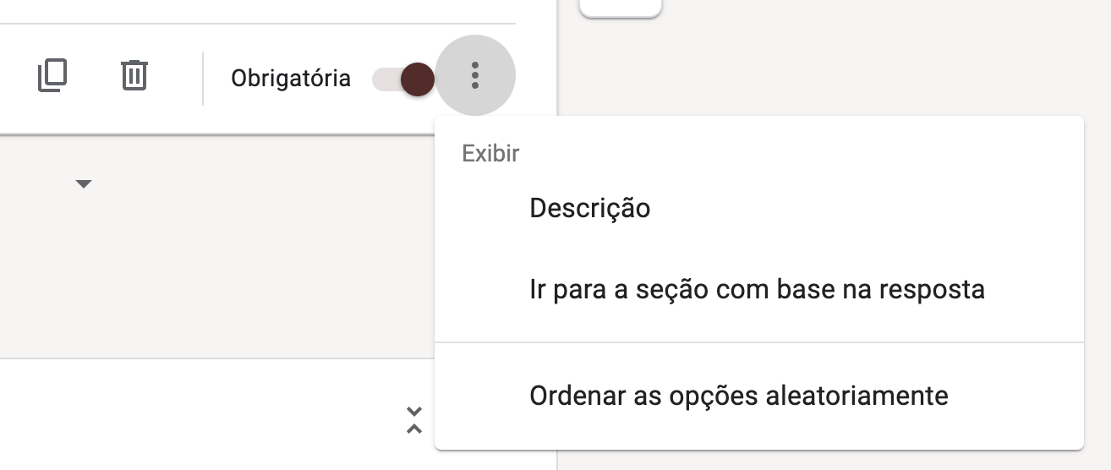Click the dark knob of the Obrigatória switch
Image resolution: width=1111 pixels, height=470 pixels.
(x=417, y=79)
